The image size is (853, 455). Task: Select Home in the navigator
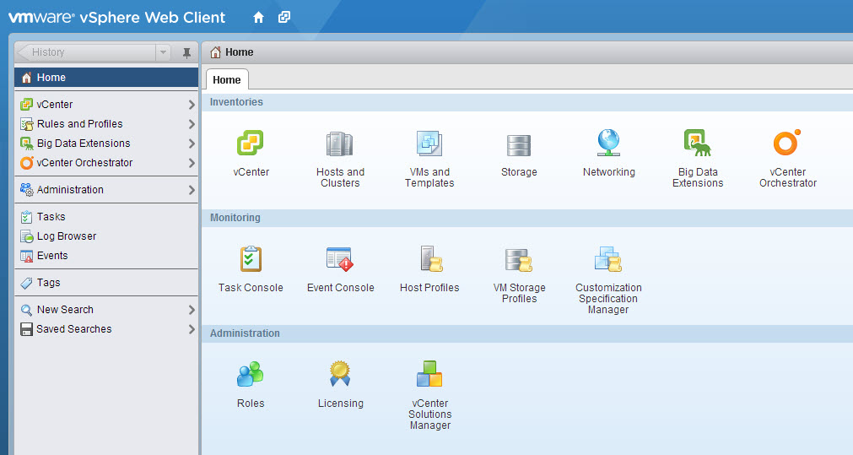pos(106,78)
